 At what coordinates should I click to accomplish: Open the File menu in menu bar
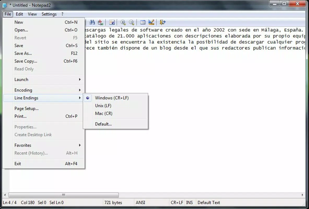(8, 14)
